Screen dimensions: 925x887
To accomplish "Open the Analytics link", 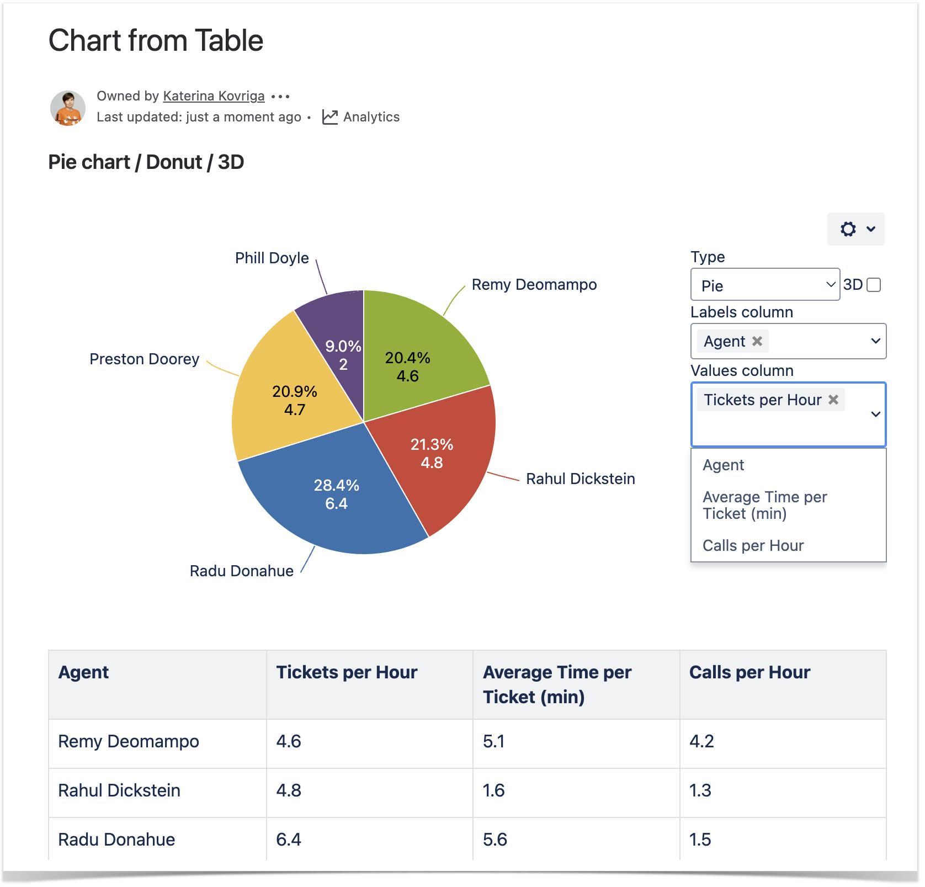I will [x=371, y=117].
